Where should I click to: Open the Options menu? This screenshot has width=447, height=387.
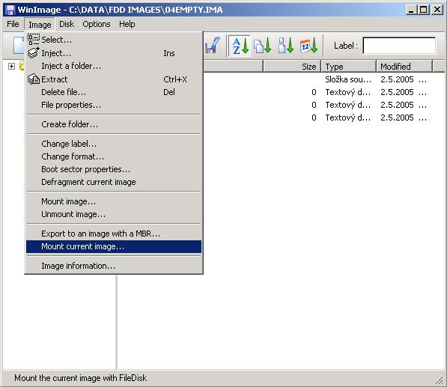coord(97,24)
